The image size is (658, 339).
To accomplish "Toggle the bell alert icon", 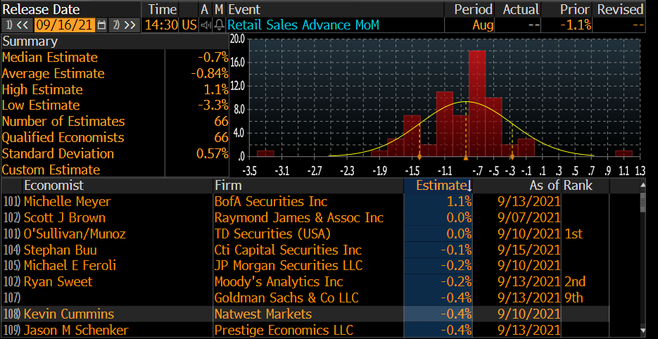I will [x=219, y=25].
